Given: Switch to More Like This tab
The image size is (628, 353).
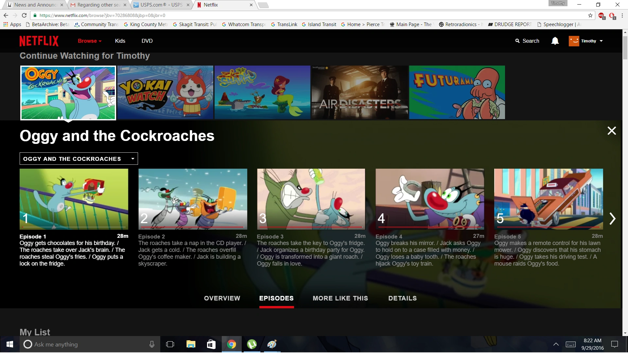Looking at the screenshot, I should 340,299.
